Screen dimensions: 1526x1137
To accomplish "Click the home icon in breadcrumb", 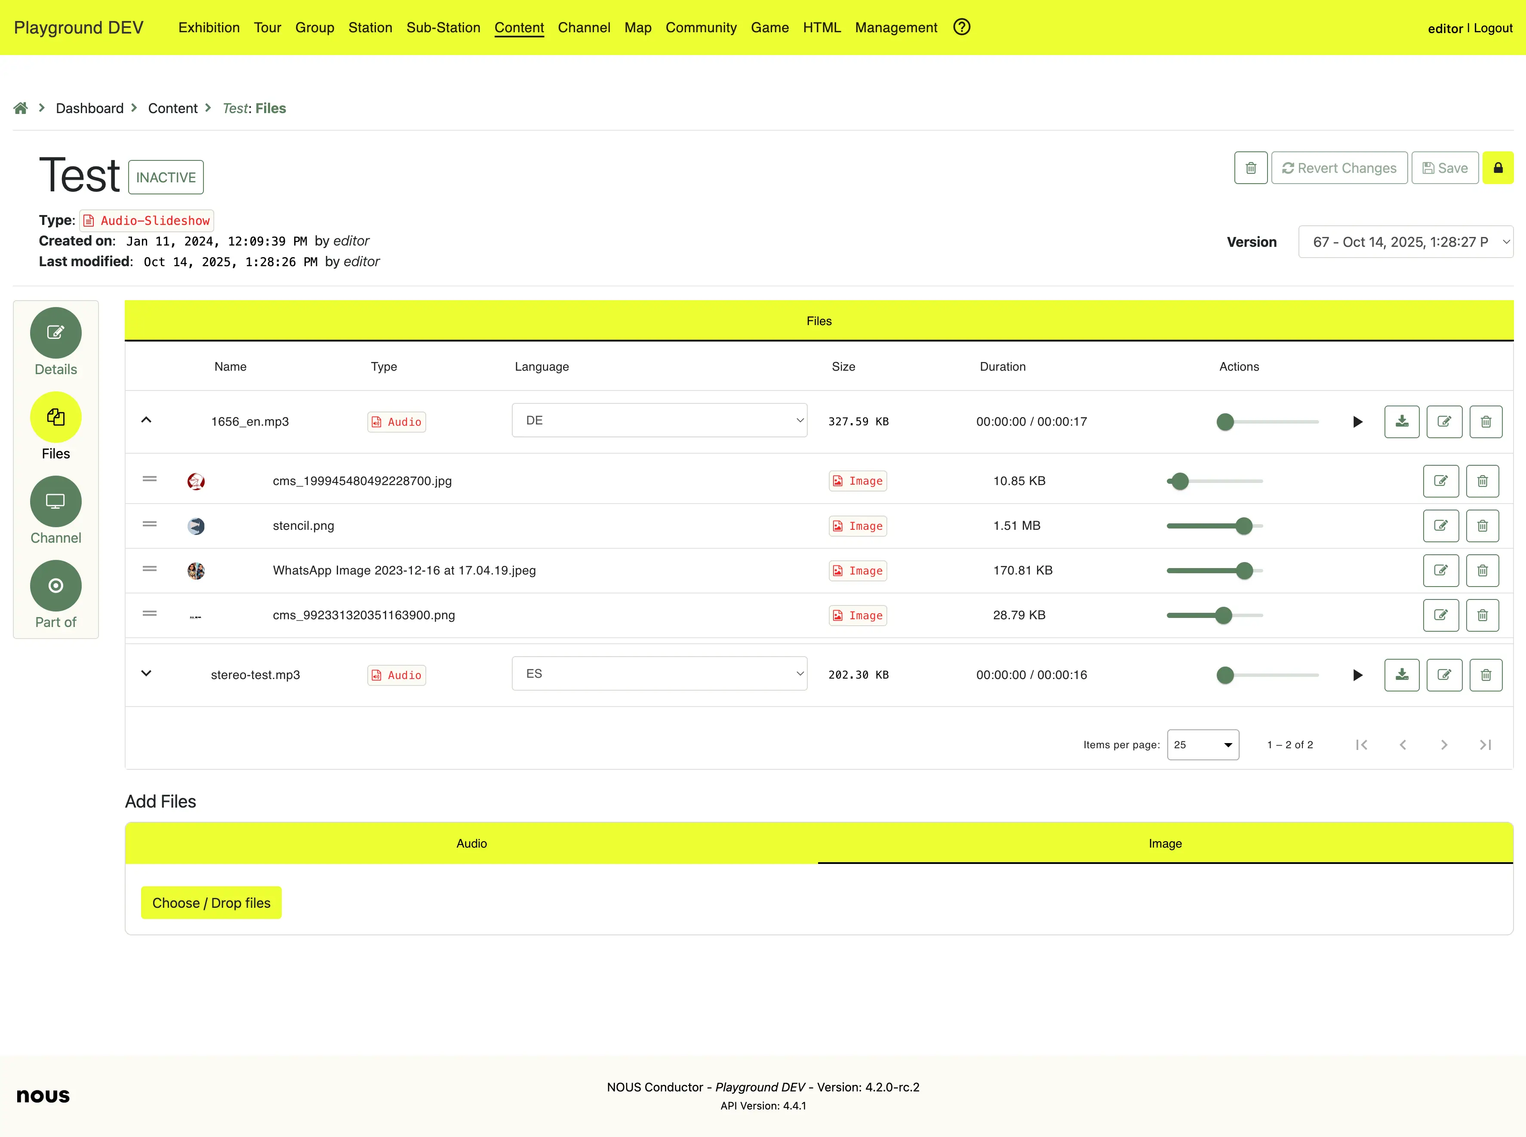I will pyautogui.click(x=21, y=108).
